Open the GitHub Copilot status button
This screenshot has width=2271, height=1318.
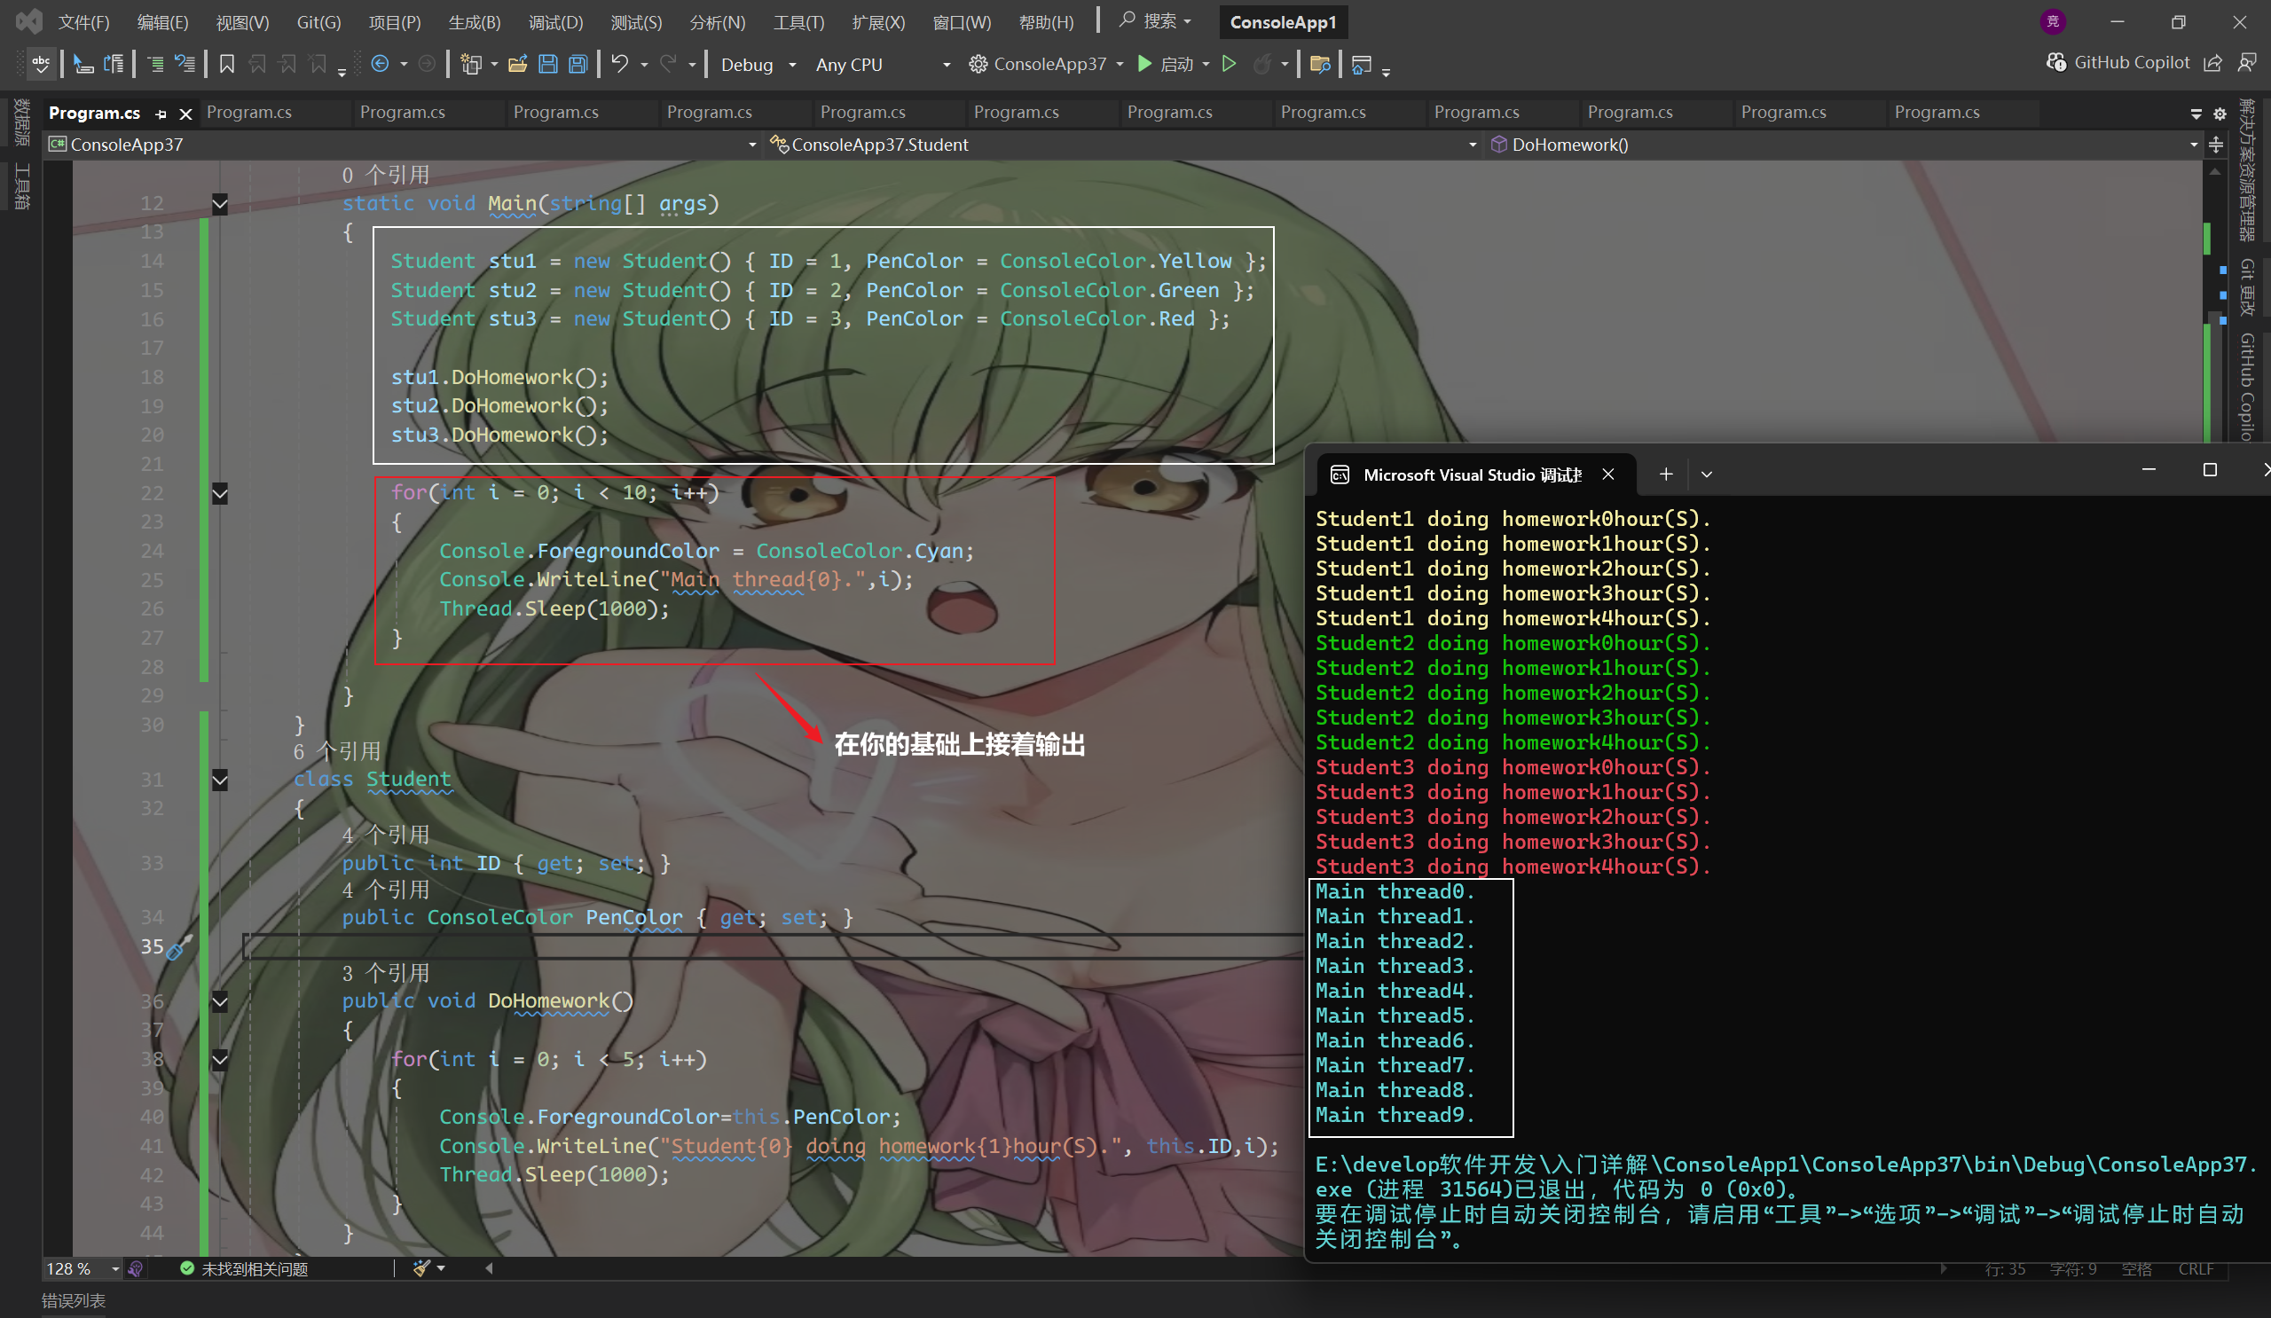point(2118,62)
